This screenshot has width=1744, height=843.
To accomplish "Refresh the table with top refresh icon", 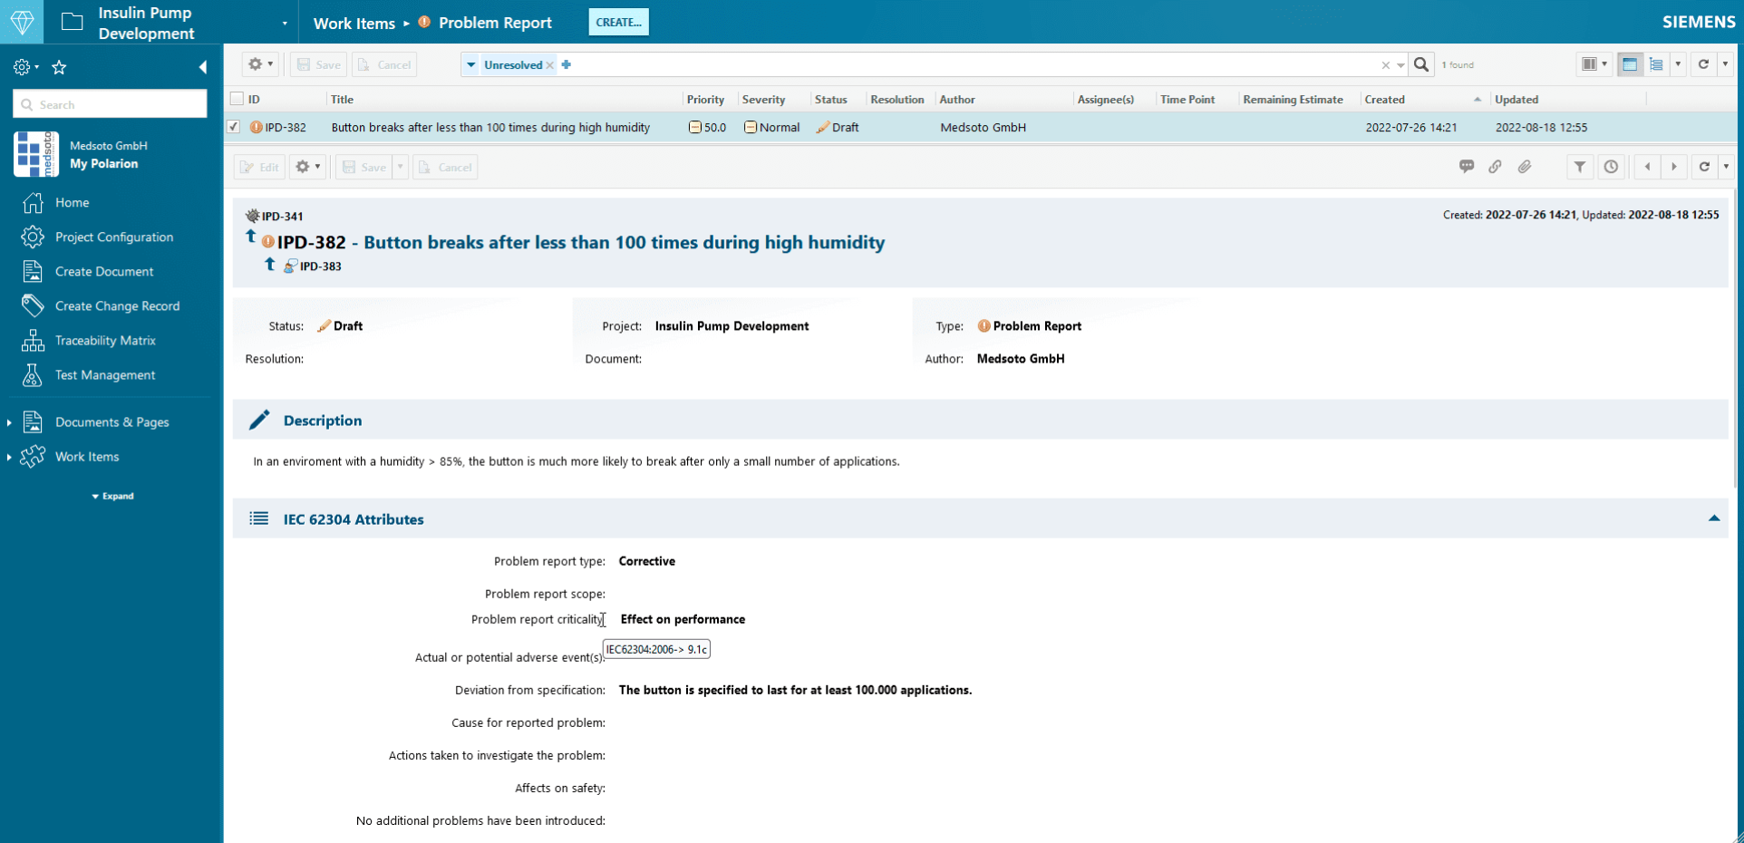I will 1703,64.
